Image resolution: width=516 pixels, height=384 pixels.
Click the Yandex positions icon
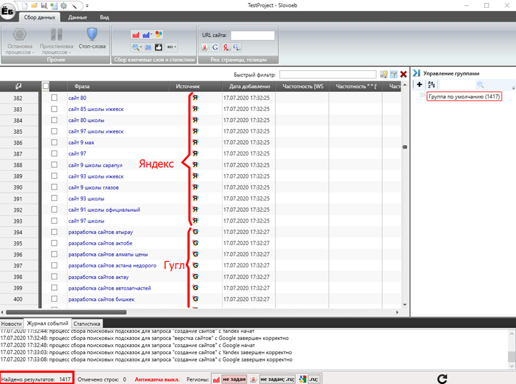coord(226,47)
